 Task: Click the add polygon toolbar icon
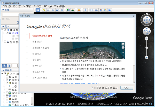pyautogui.click(x=49, y=10)
